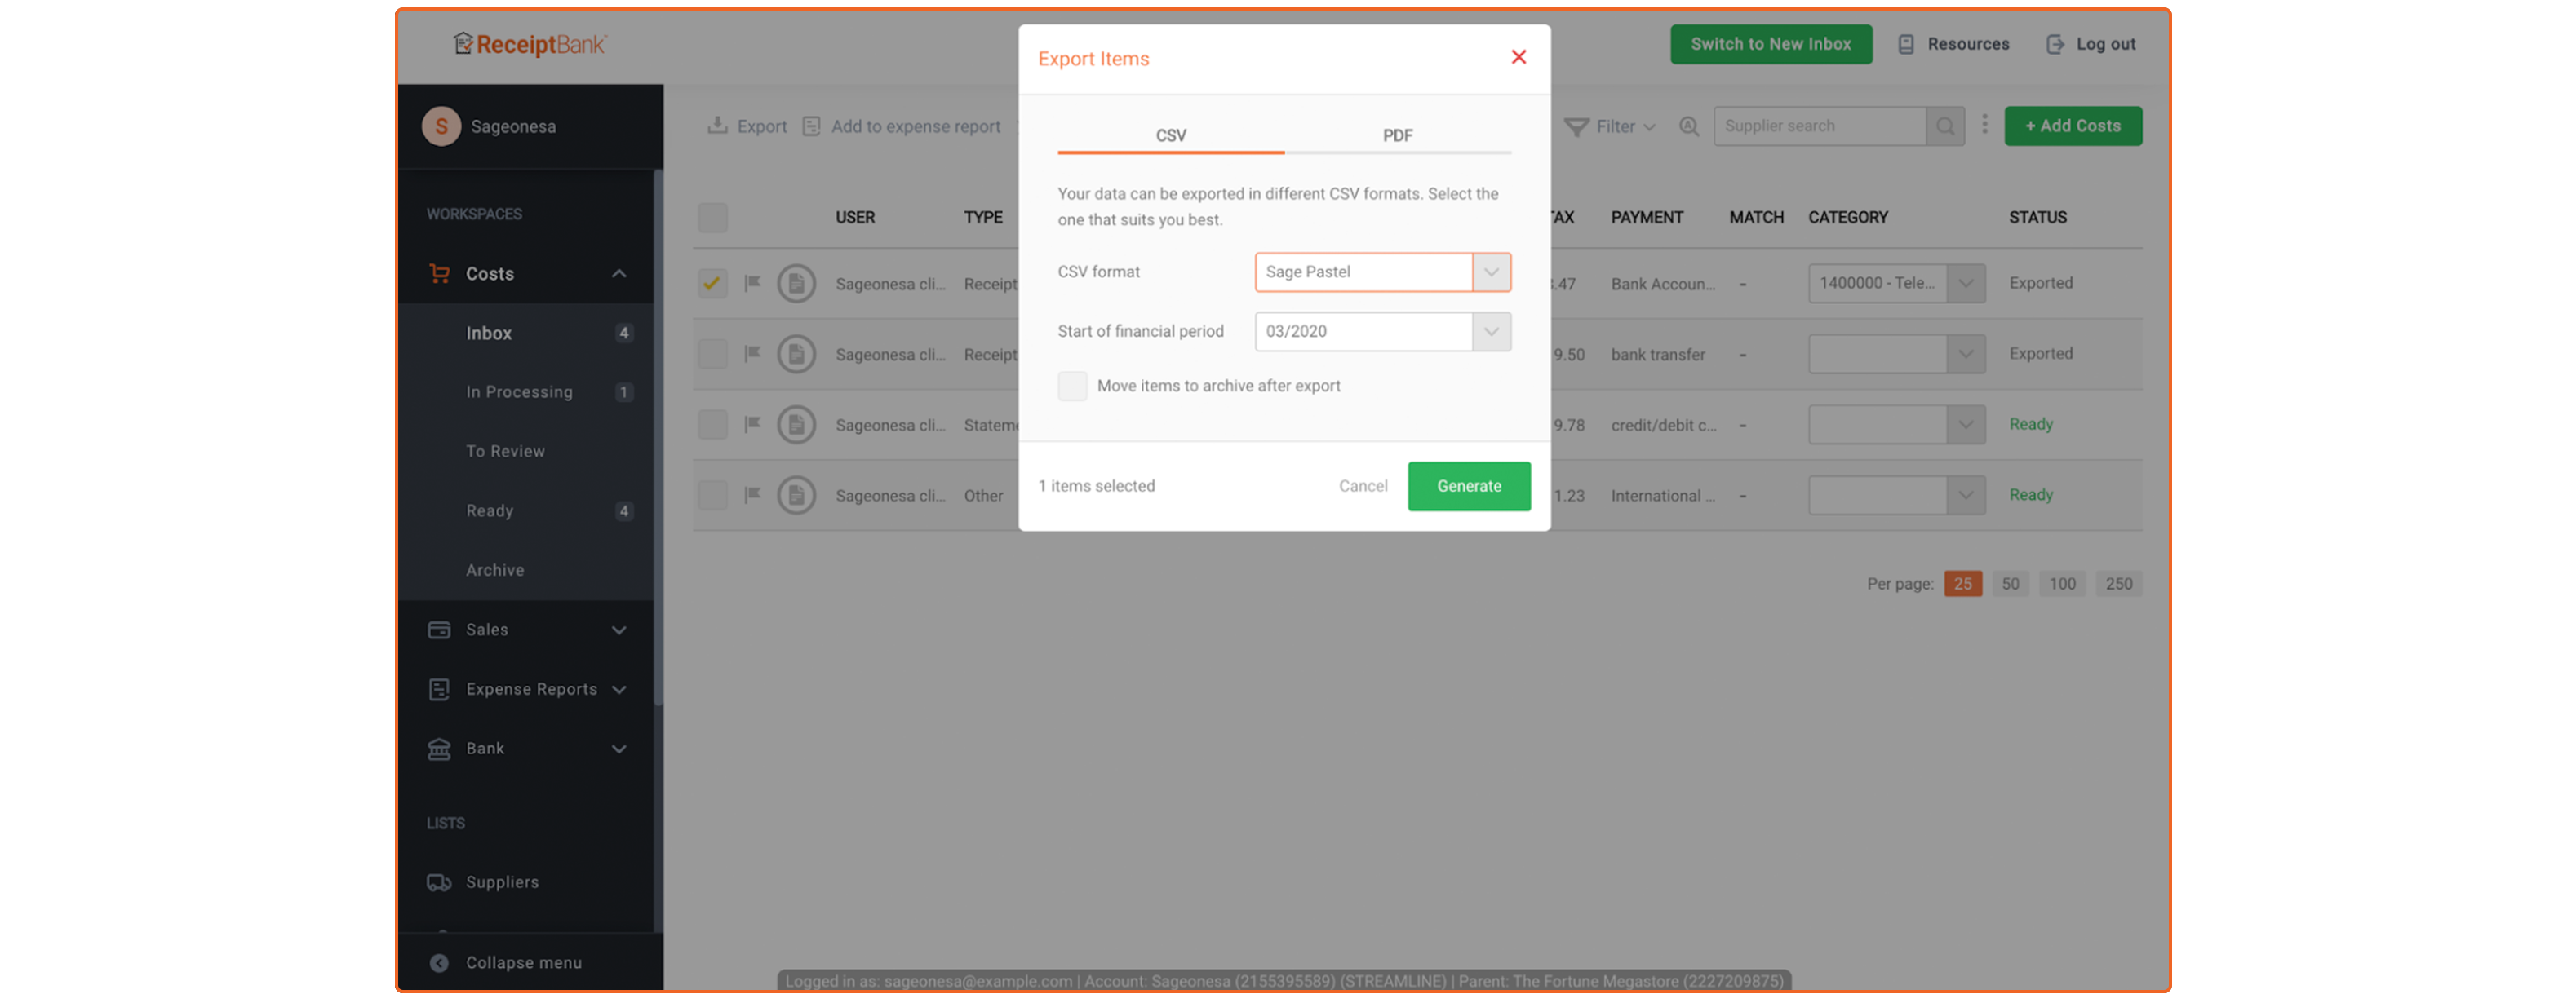Check the bank transfer row checkbox
The height and width of the screenshot is (1003, 2576).
712,354
